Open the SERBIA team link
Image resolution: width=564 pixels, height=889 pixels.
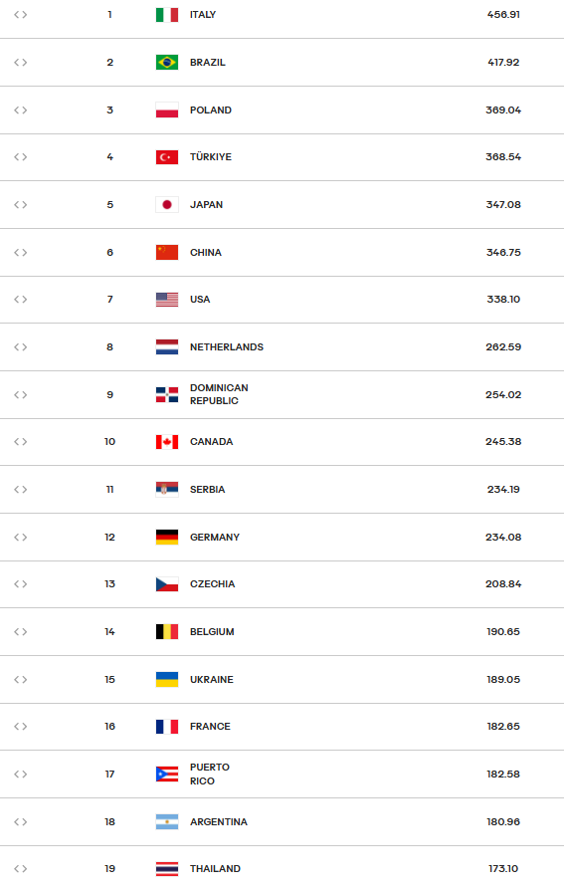(207, 489)
